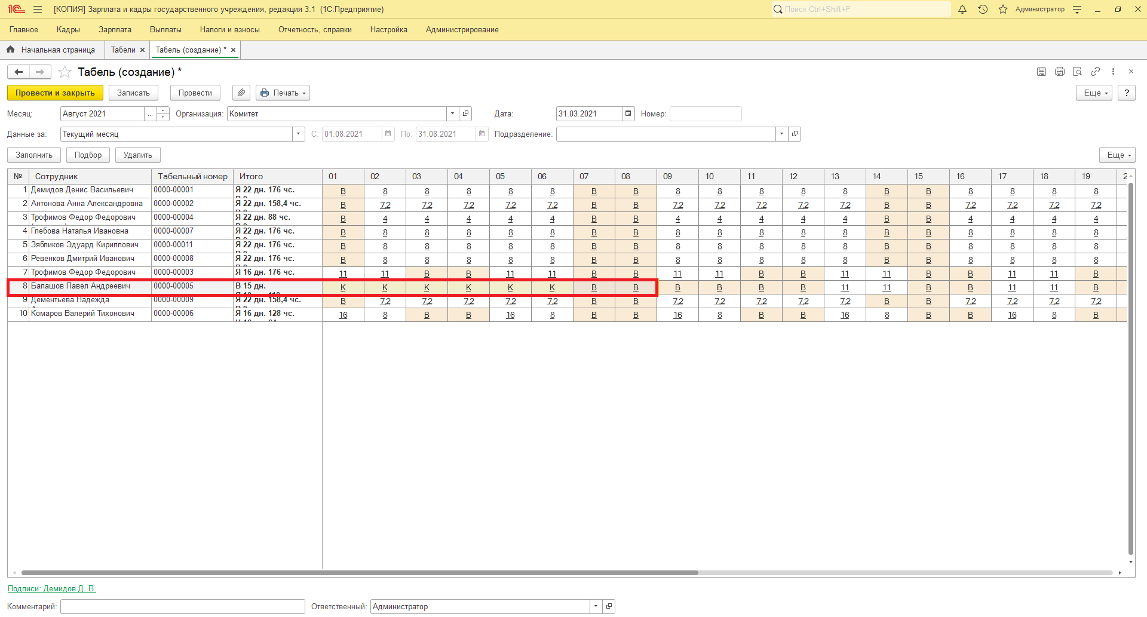
Task: Open the Ответственный record with the open icon
Action: tap(609, 606)
